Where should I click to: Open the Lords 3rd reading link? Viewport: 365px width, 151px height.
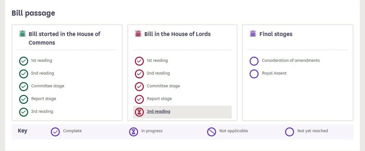tap(159, 111)
